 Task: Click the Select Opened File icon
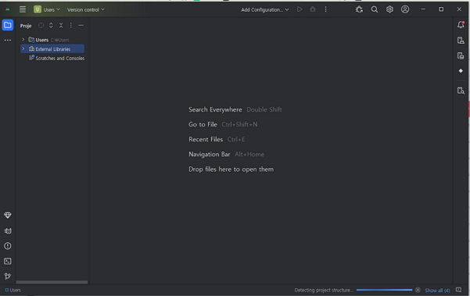pyautogui.click(x=41, y=26)
